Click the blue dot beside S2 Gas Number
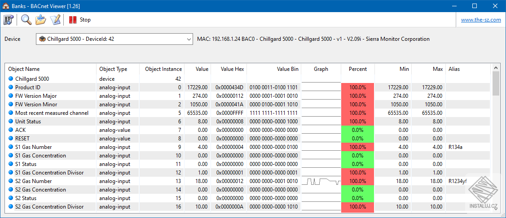506x218 pixels. (11, 181)
